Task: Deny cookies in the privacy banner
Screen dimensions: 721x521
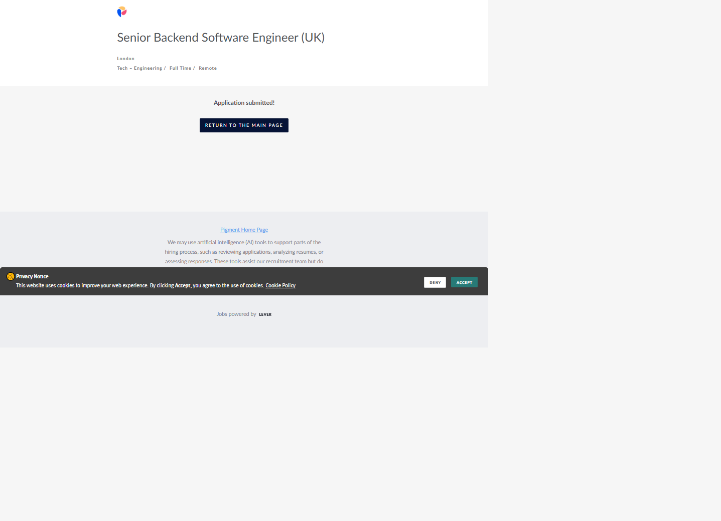Action: pyautogui.click(x=435, y=282)
